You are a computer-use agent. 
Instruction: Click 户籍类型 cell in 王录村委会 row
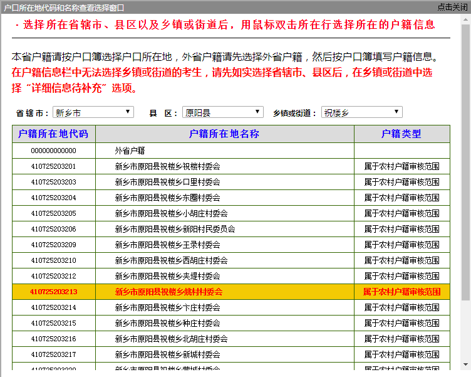pos(402,245)
